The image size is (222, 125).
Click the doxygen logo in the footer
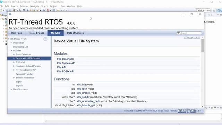[187, 111]
